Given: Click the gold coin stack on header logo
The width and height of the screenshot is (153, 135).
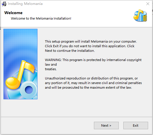Looking at the screenshot, I should (145, 18).
